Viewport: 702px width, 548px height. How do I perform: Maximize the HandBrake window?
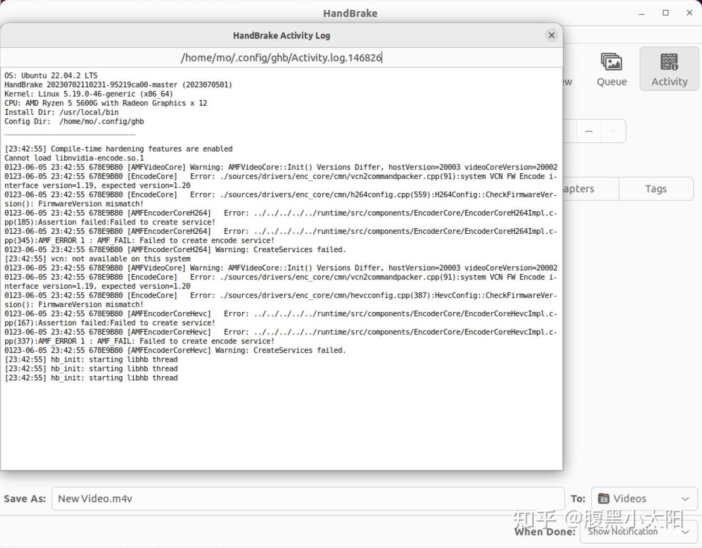point(665,13)
